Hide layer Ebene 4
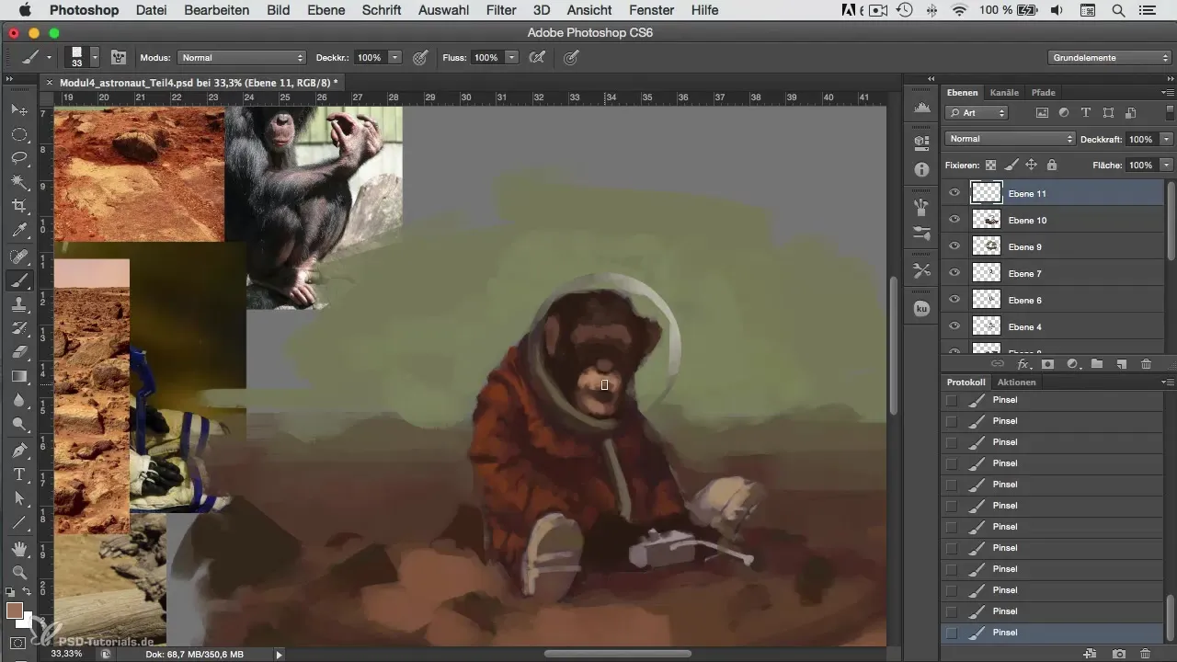This screenshot has width=1177, height=662. coord(954,326)
